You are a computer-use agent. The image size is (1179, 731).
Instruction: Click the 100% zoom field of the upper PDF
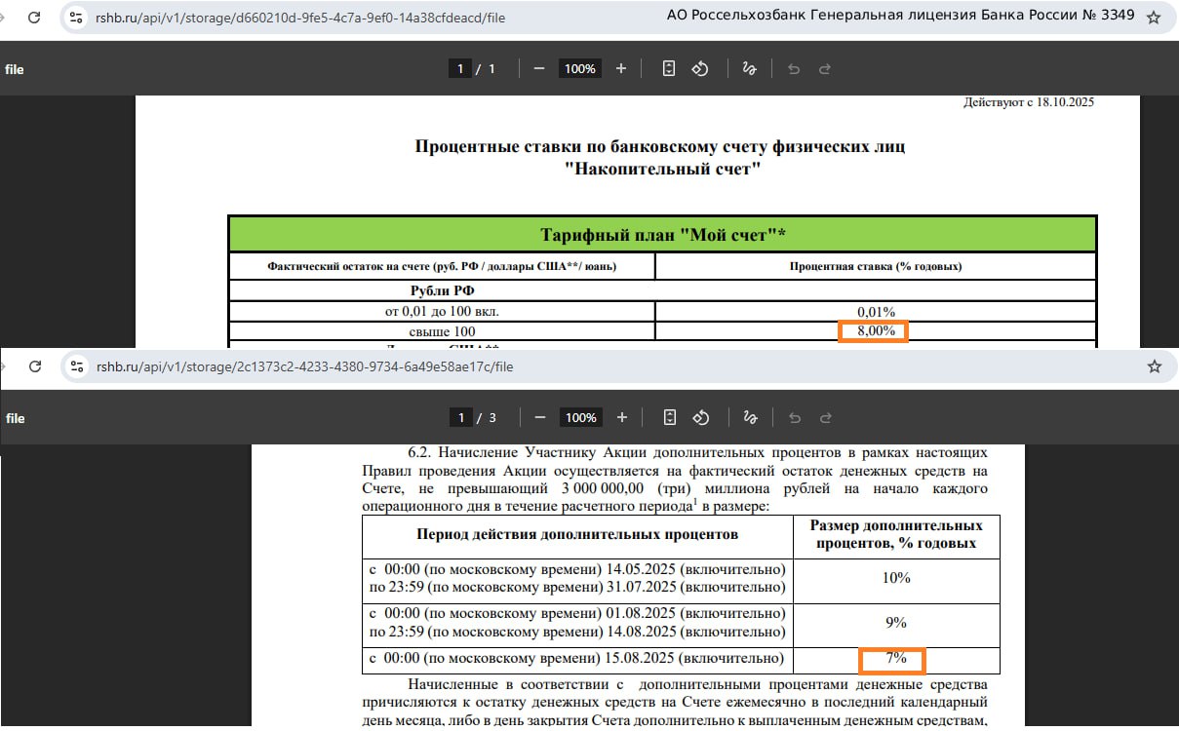click(x=579, y=68)
